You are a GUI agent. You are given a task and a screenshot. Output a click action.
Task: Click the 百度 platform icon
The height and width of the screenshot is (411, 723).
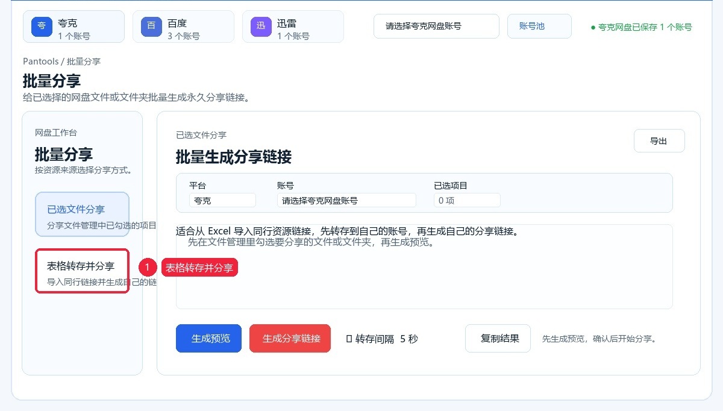tap(151, 27)
